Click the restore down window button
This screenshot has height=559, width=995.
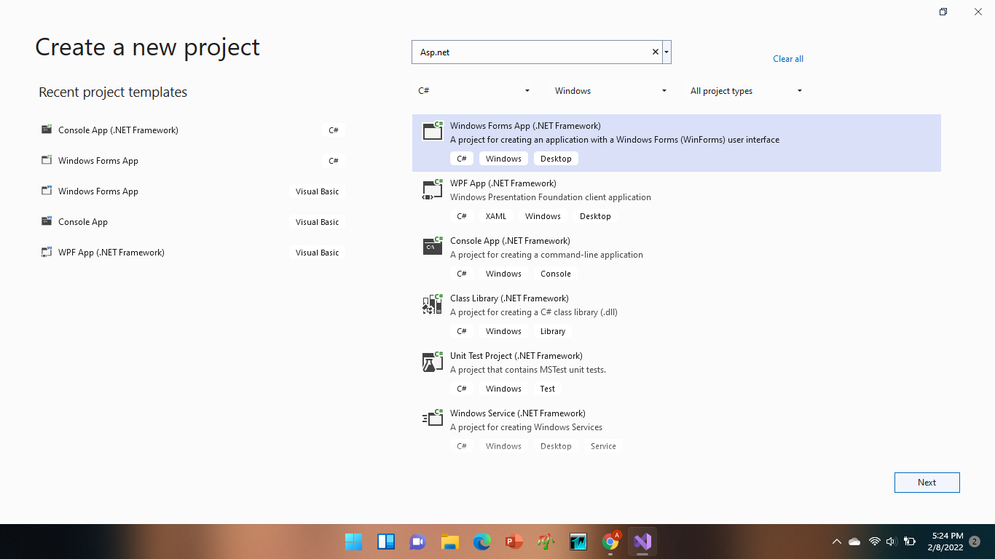tap(943, 12)
